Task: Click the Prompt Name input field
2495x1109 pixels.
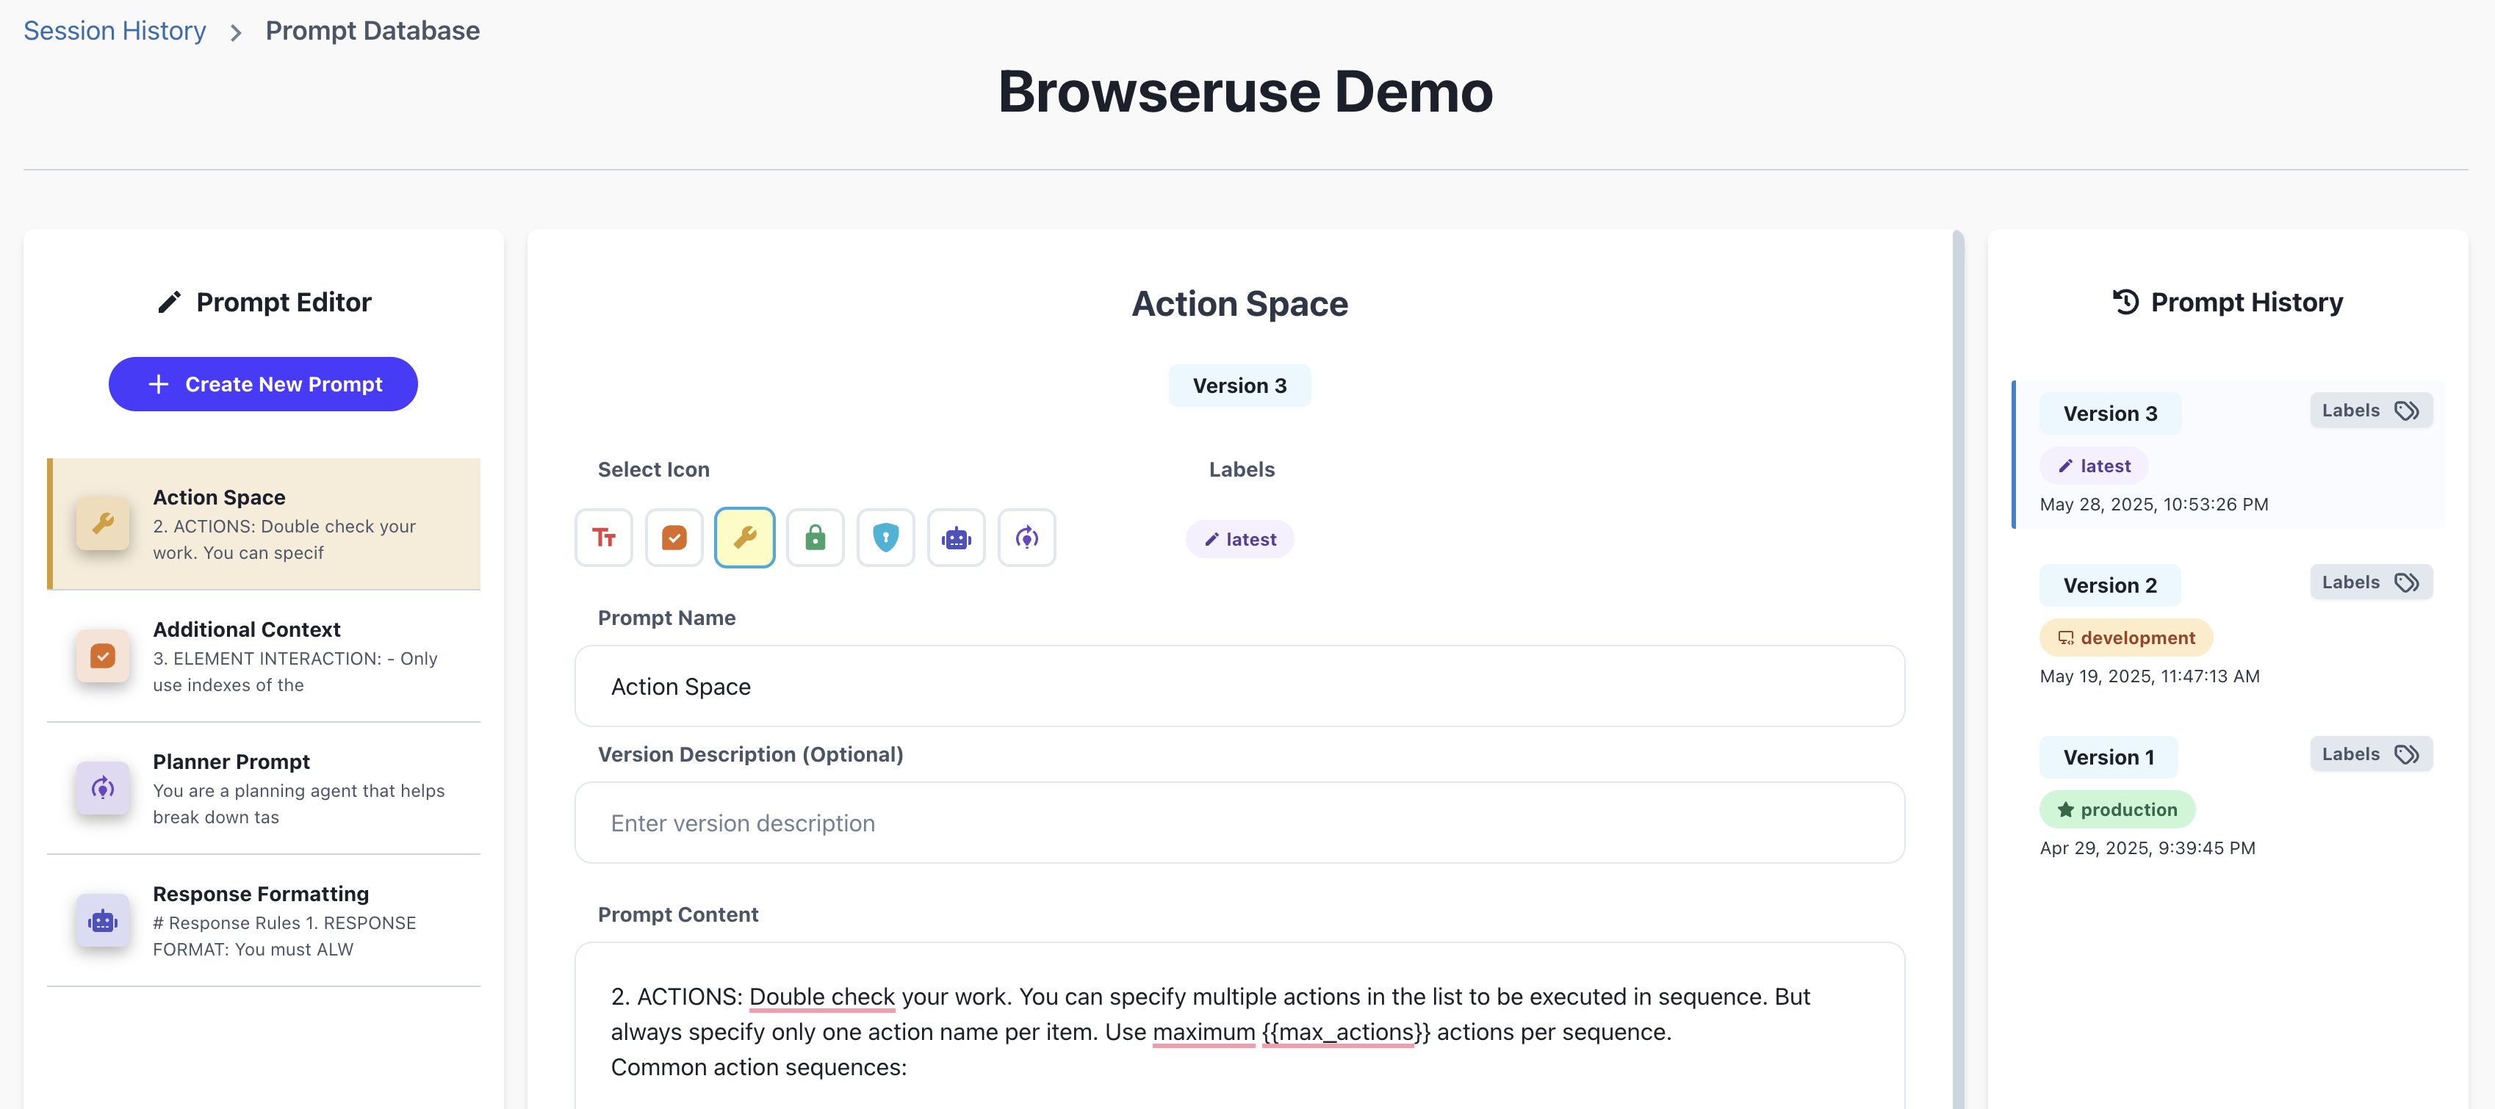Action: click(1239, 687)
